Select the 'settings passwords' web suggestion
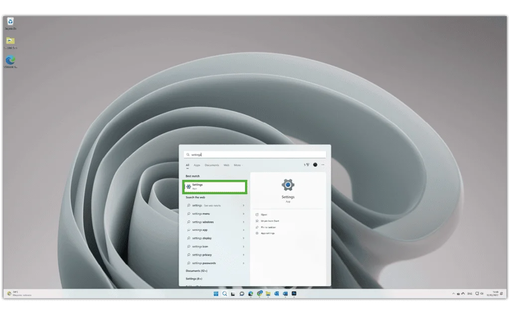The image size is (510, 318). point(215,263)
